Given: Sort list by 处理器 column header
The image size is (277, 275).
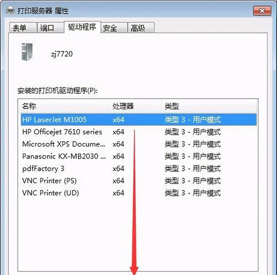Looking at the screenshot, I should [135, 106].
